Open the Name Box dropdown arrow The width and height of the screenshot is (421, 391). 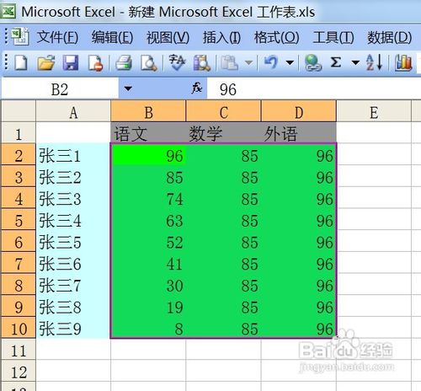128,88
